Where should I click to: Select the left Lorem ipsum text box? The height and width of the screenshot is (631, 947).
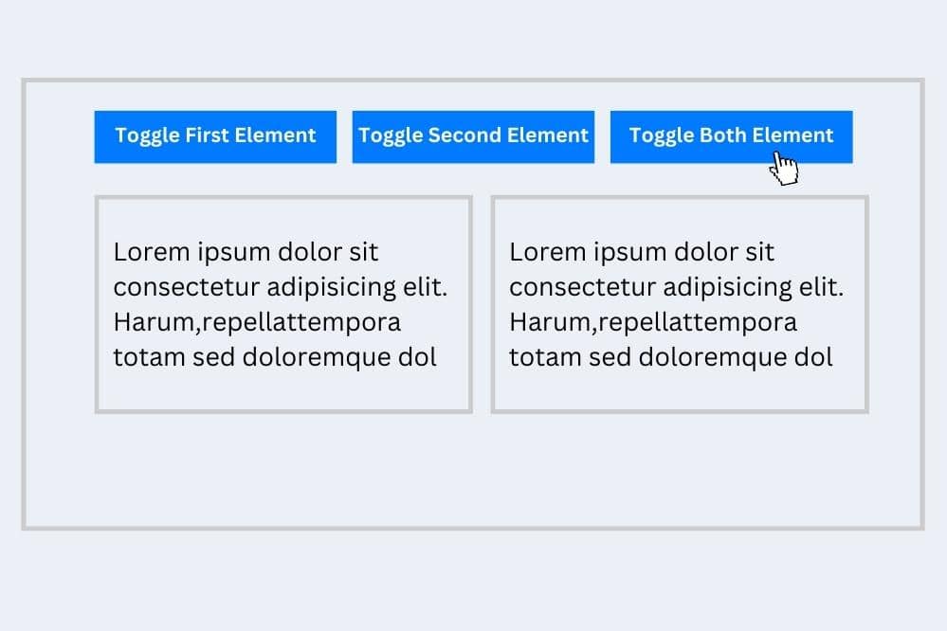[x=282, y=303]
